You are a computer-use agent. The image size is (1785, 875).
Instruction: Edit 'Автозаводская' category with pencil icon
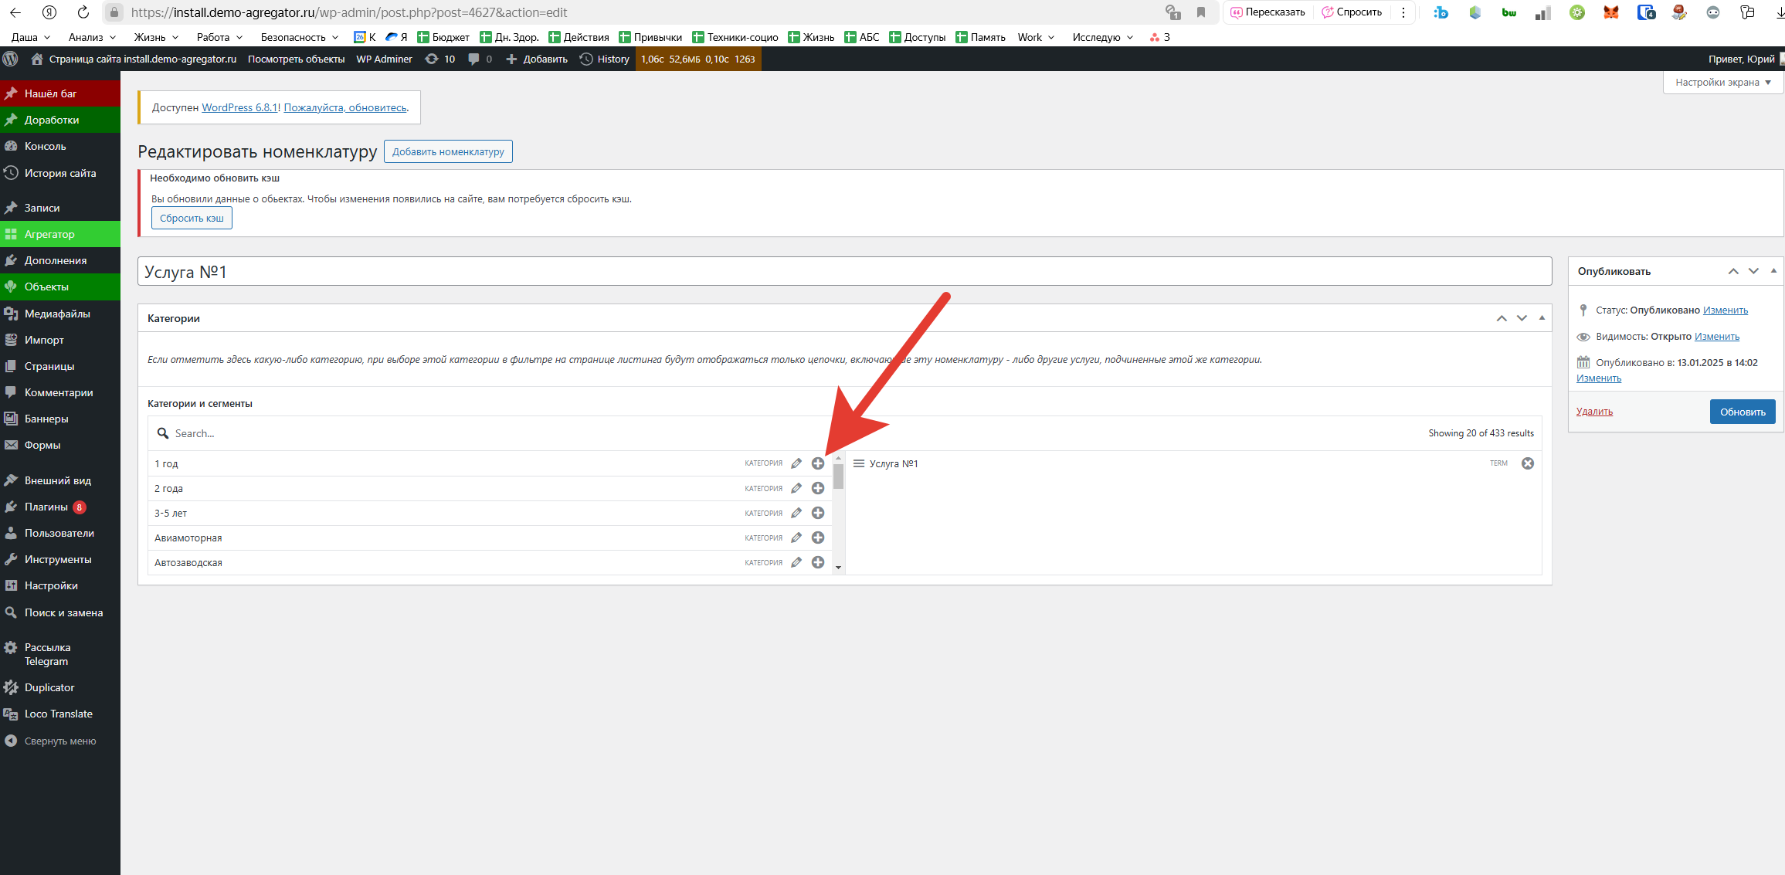(x=796, y=562)
